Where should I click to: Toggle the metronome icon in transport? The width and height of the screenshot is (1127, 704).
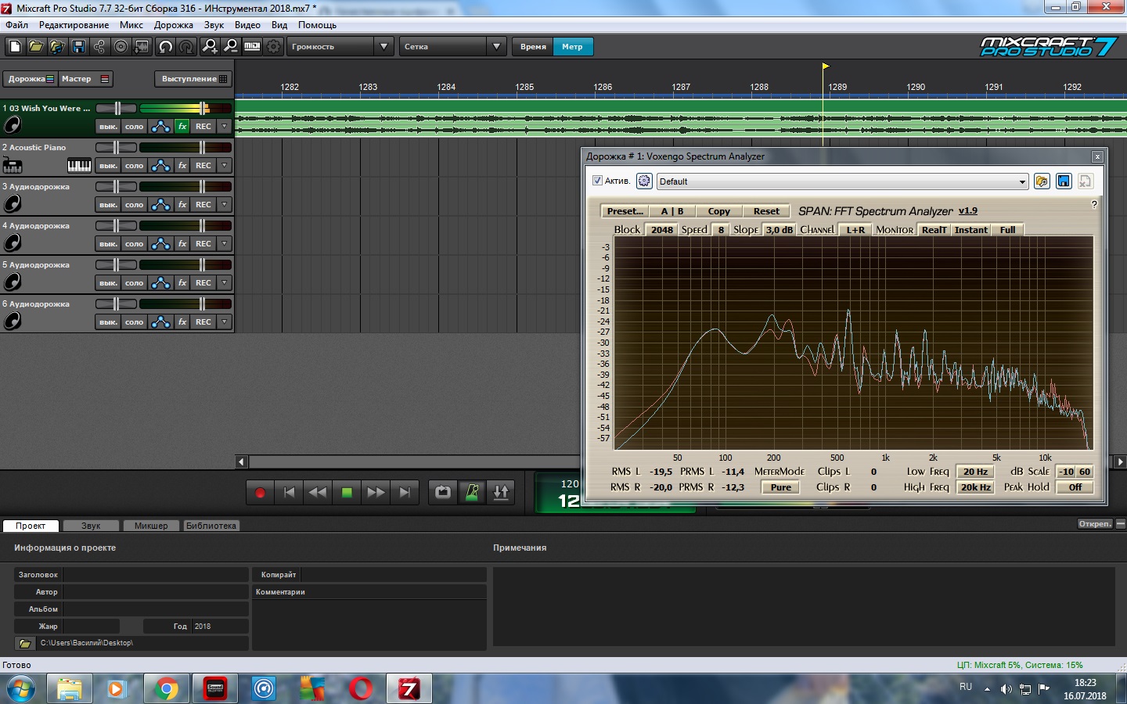(472, 492)
